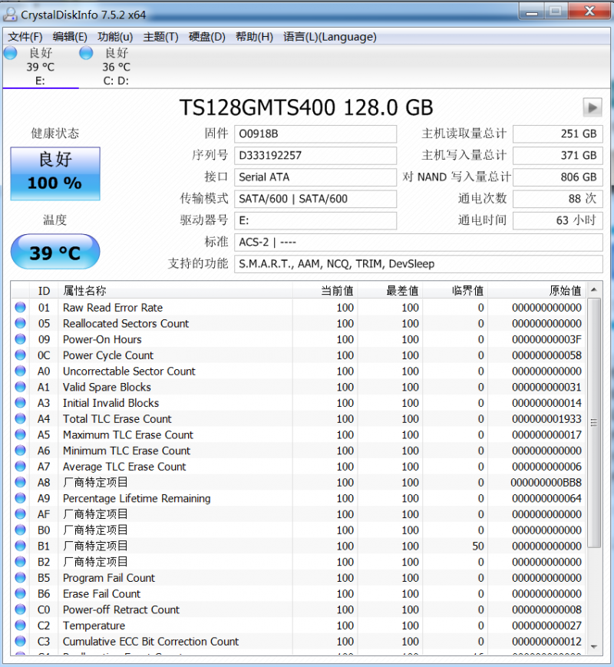Click the status icon for attribute B2
Viewport: 614px width, 667px height.
pyautogui.click(x=20, y=562)
